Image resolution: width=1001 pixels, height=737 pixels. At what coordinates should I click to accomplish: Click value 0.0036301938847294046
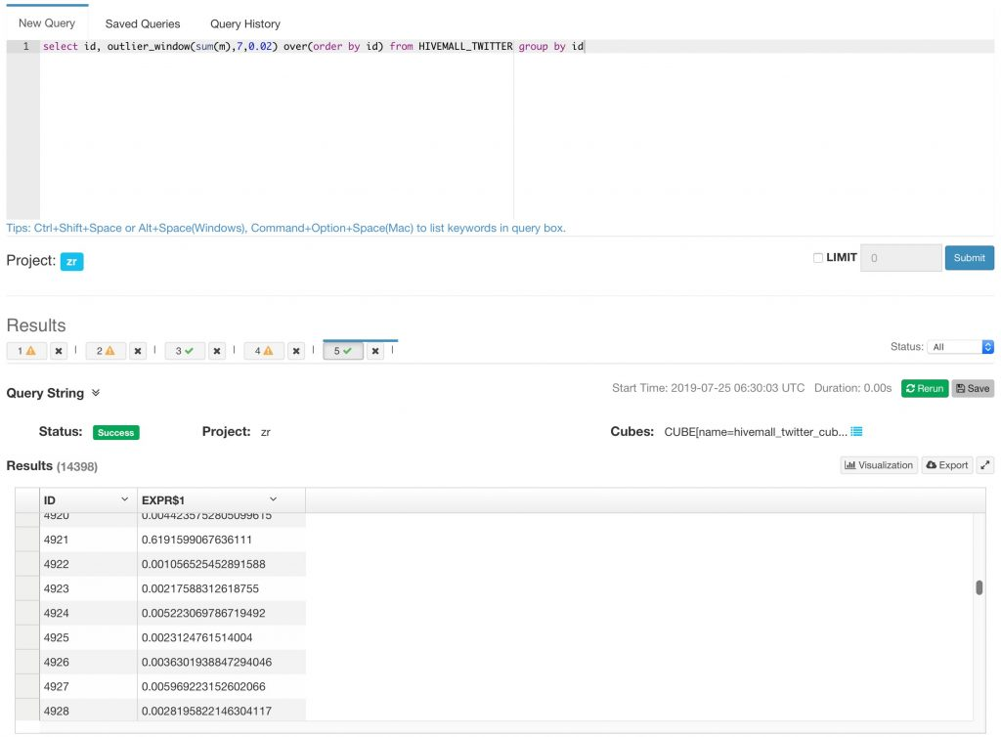(x=207, y=663)
